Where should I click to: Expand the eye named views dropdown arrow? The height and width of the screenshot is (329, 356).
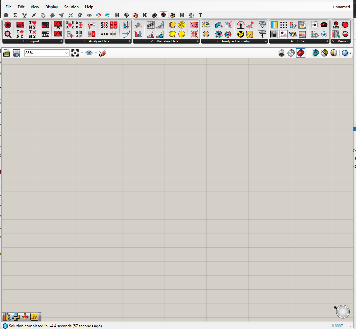tap(96, 53)
